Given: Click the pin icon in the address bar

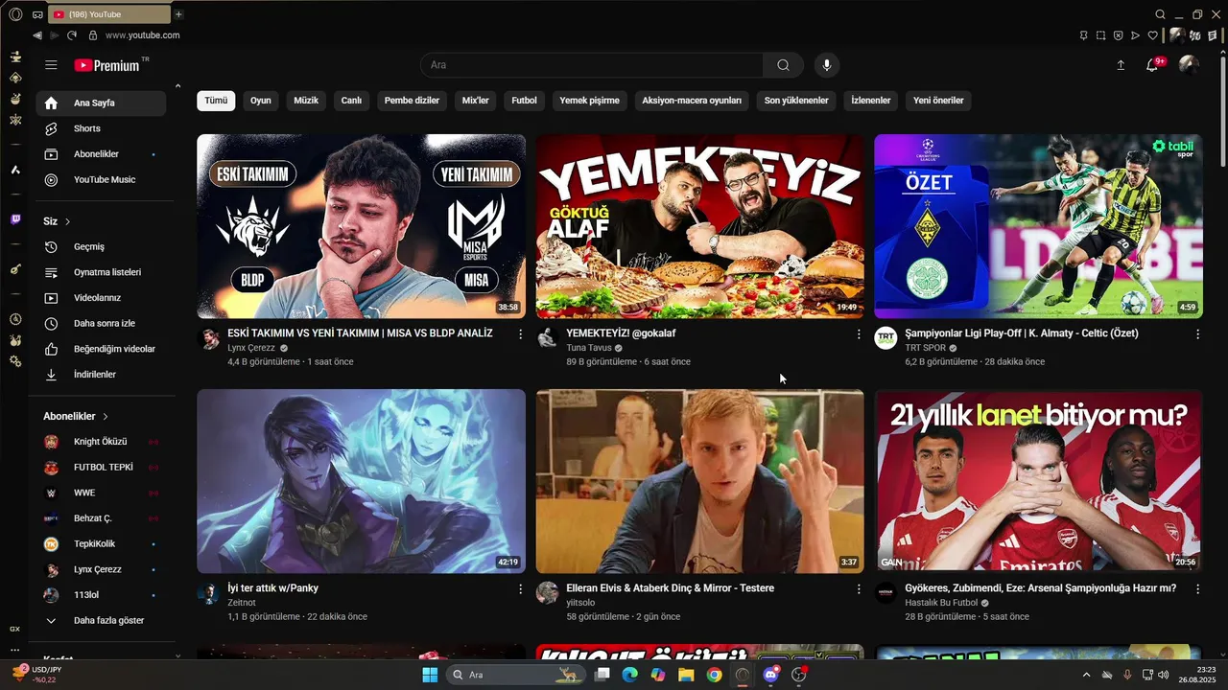Looking at the screenshot, I should click(1084, 35).
